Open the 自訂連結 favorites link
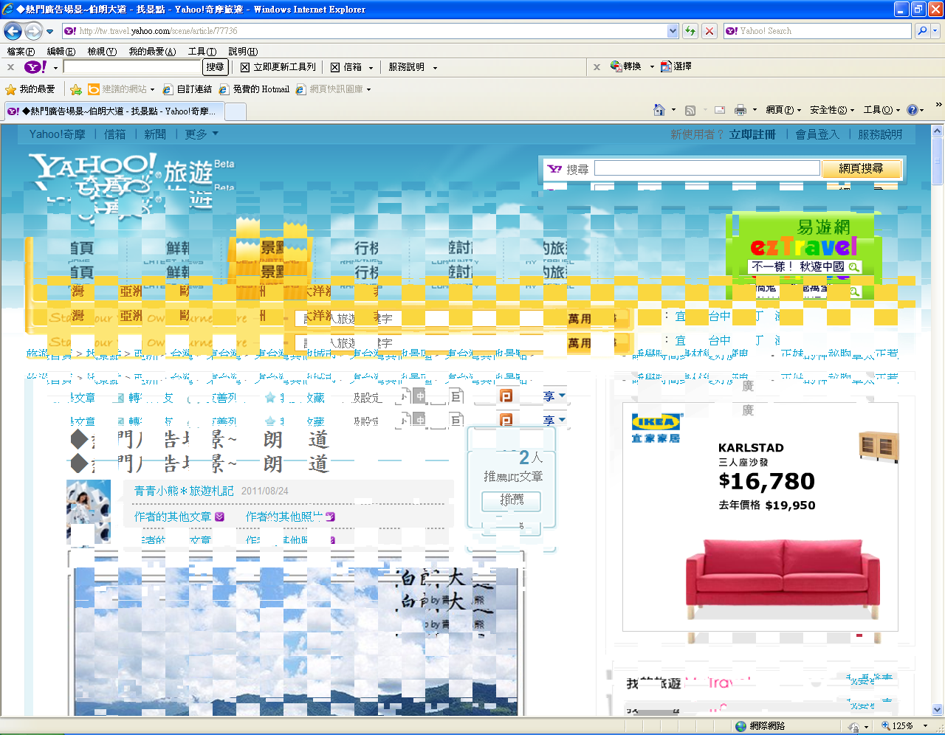This screenshot has width=945, height=735. pos(188,89)
